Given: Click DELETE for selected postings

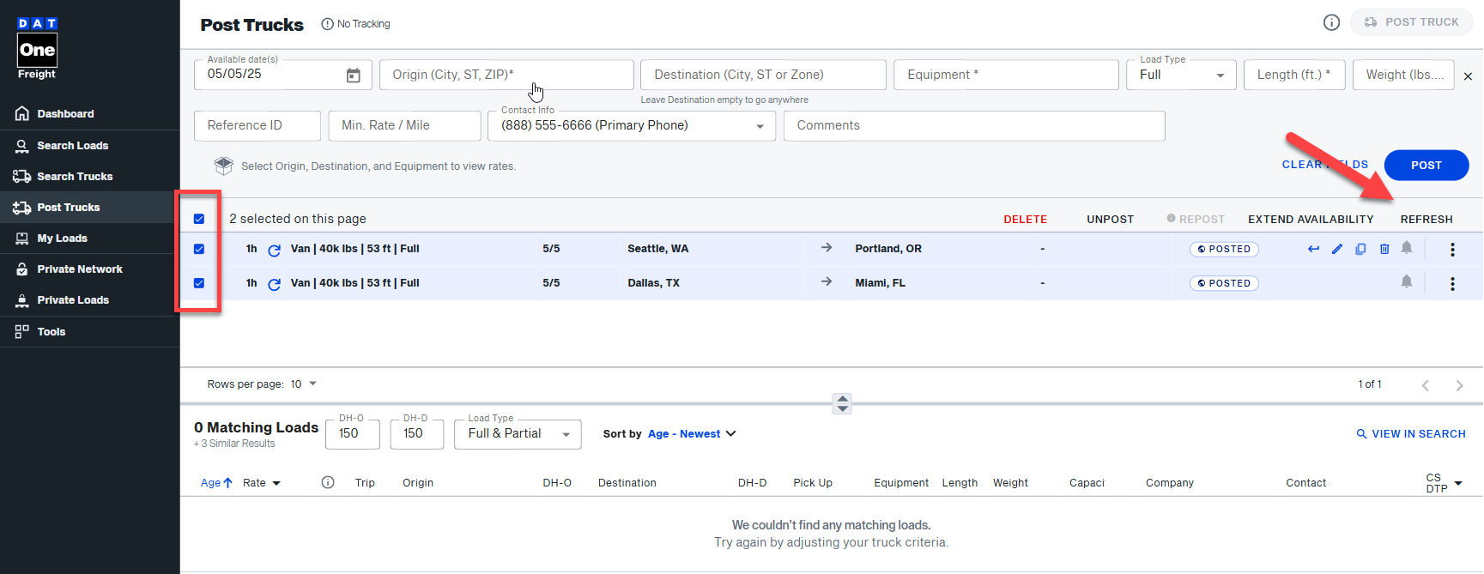Looking at the screenshot, I should coord(1025,220).
